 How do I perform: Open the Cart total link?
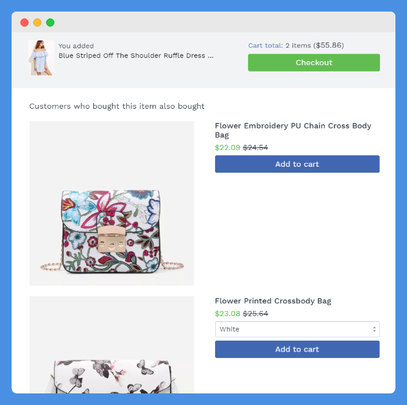click(x=265, y=46)
